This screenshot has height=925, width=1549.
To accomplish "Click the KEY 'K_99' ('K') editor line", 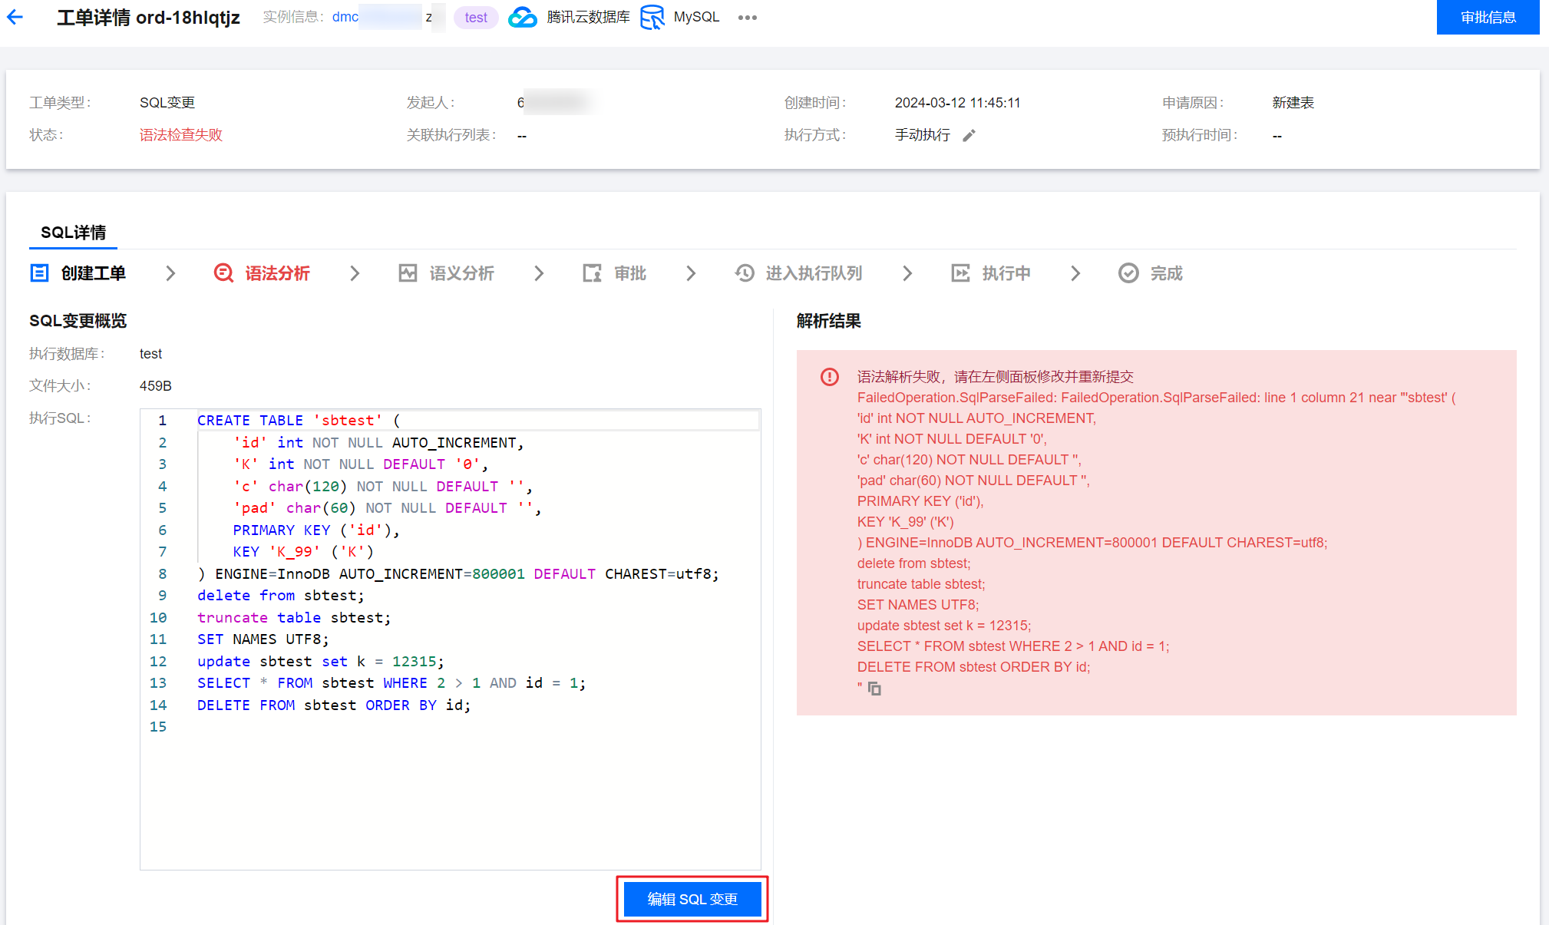I will (303, 552).
